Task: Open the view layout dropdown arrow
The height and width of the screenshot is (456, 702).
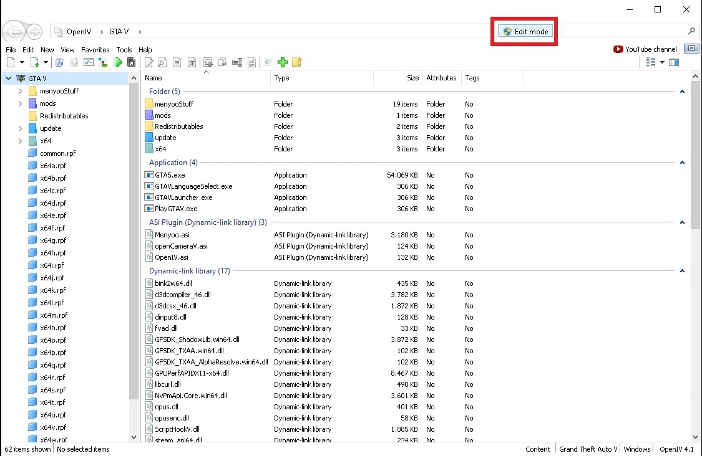Action: tap(662, 62)
